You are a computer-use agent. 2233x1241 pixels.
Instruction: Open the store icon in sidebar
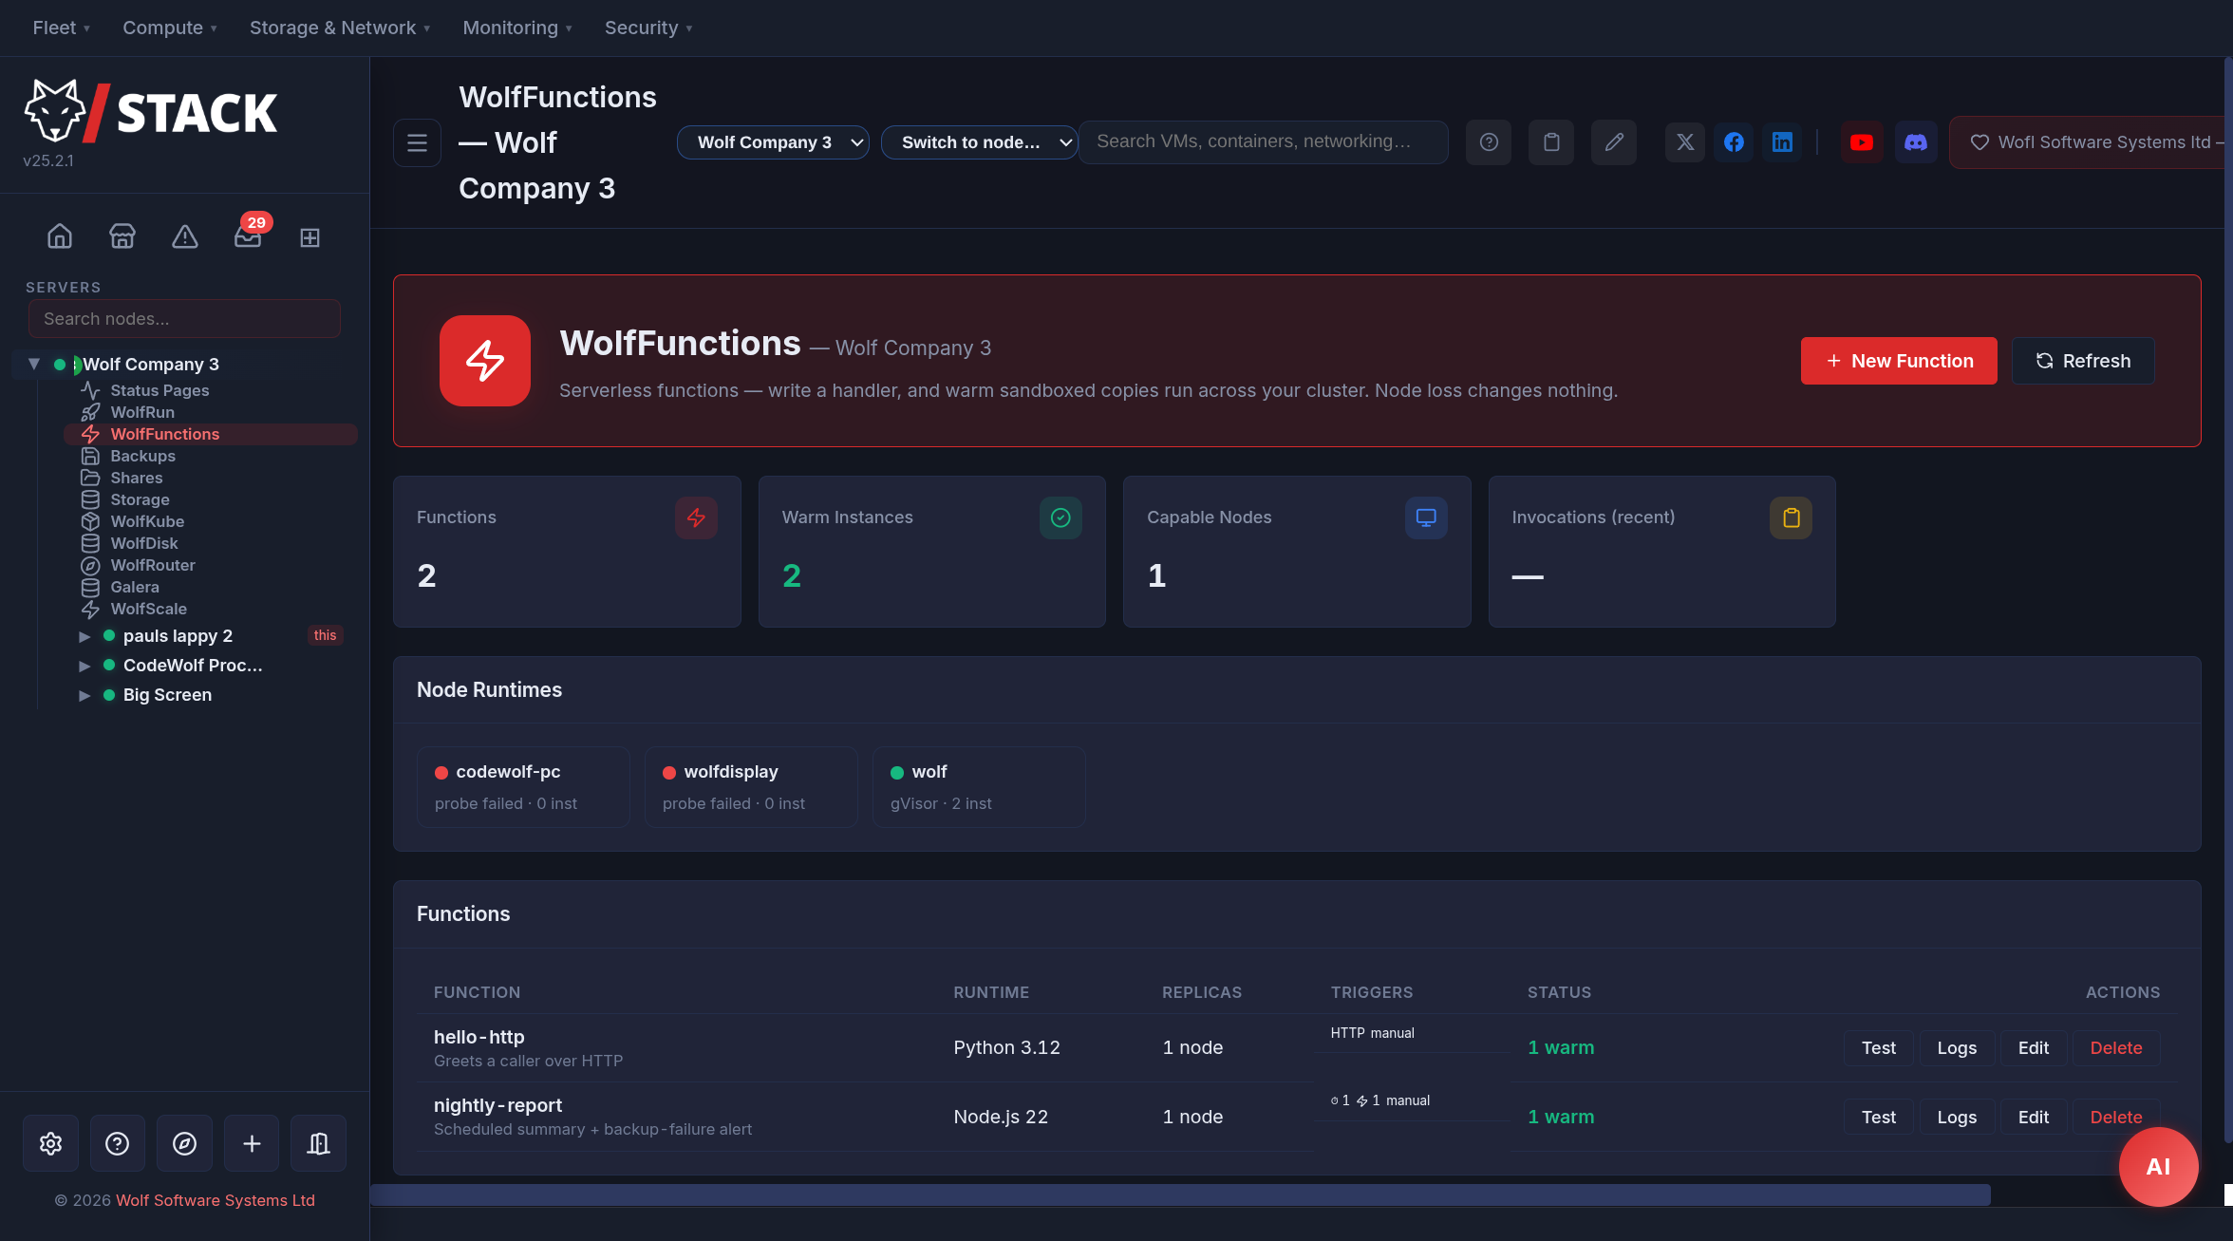tap(122, 236)
